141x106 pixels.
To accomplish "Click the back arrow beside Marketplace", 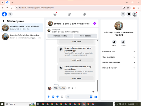I will point(4,21).
